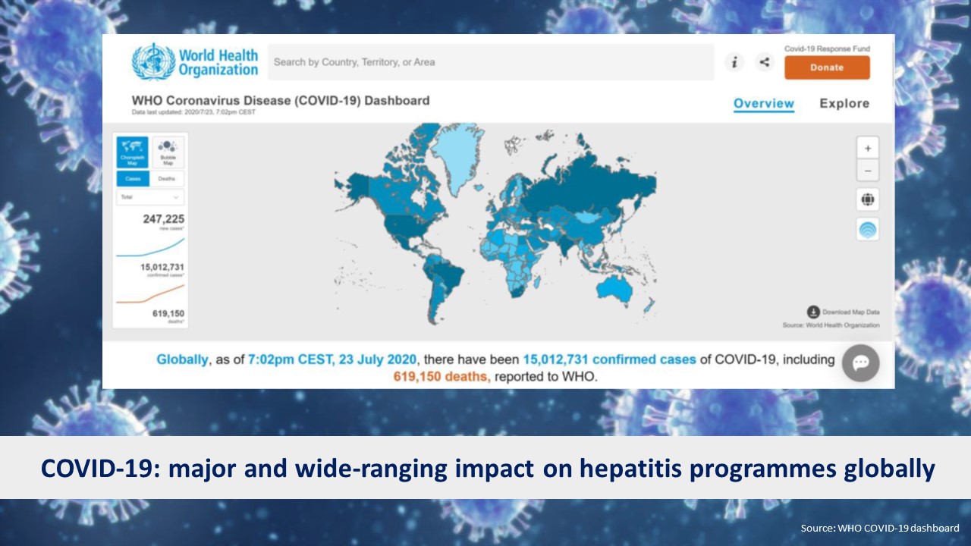
Task: Click the orange deaths trend line chart
Action: pyautogui.click(x=150, y=293)
